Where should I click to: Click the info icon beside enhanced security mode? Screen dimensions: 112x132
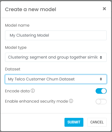click(x=71, y=101)
